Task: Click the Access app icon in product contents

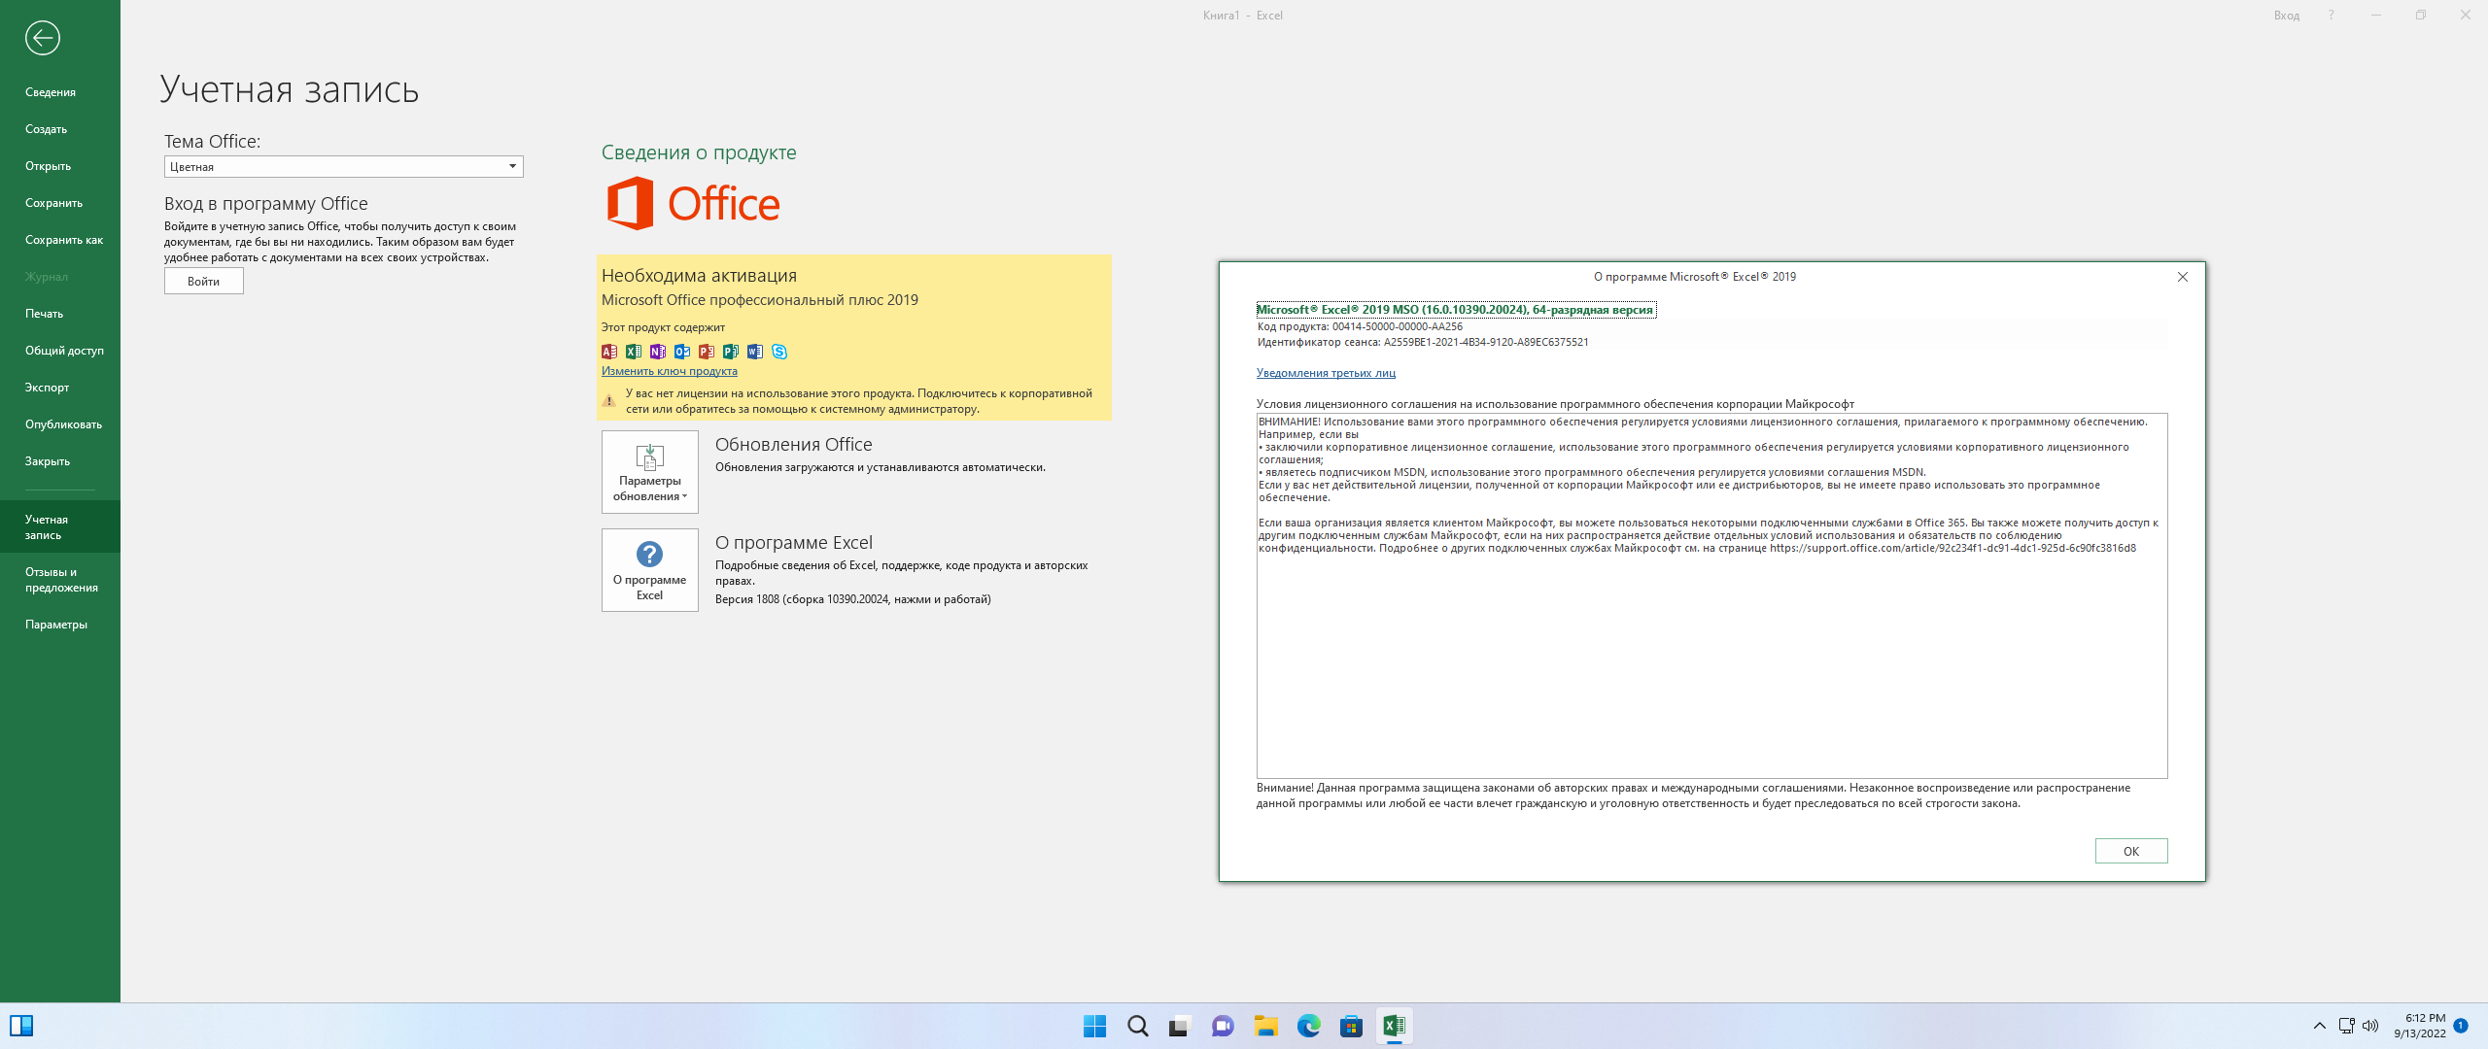Action: point(609,352)
